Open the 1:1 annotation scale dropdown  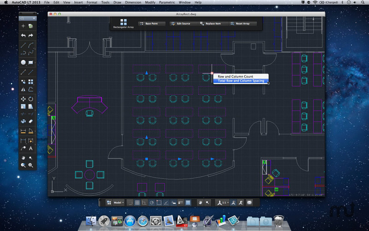(x=222, y=202)
